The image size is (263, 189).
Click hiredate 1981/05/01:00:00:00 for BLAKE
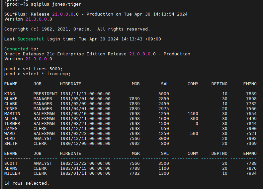point(85,99)
